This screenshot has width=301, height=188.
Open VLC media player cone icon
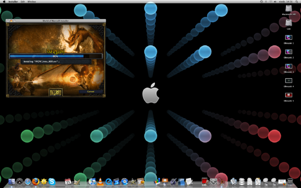[x=100, y=182]
